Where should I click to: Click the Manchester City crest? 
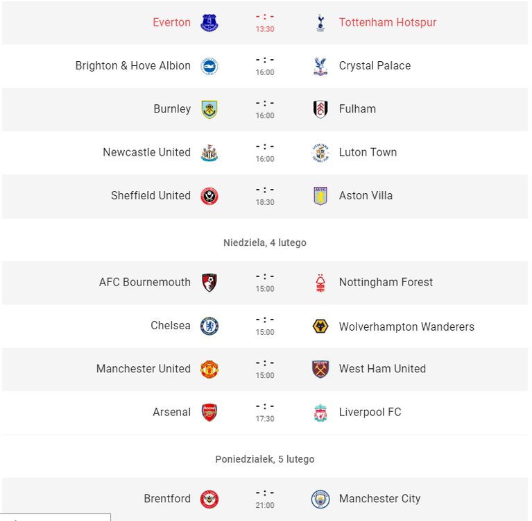320,499
